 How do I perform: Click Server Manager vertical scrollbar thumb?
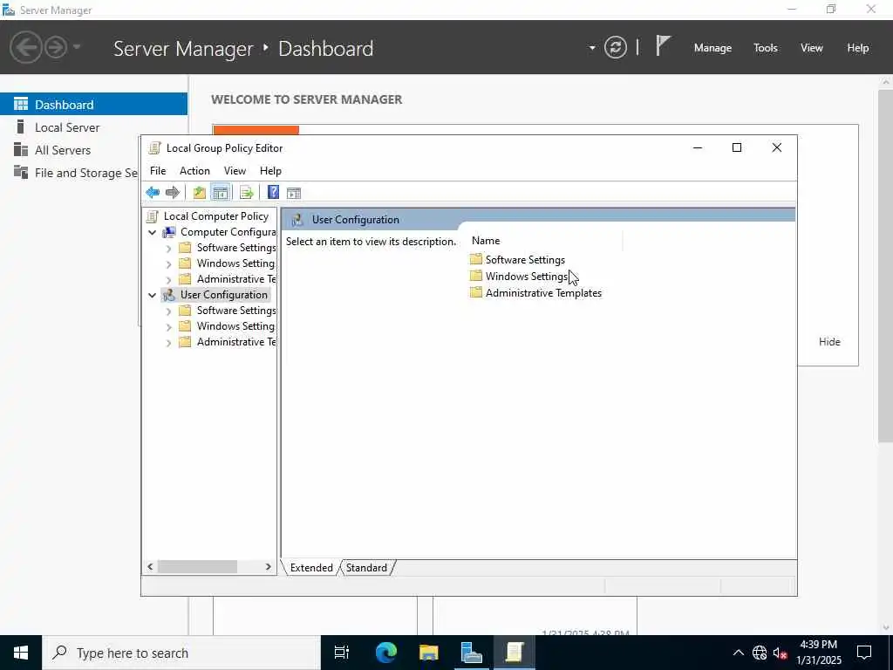tap(886, 265)
